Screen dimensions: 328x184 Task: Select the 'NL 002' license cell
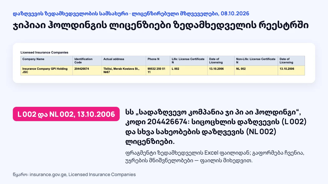[256, 71]
